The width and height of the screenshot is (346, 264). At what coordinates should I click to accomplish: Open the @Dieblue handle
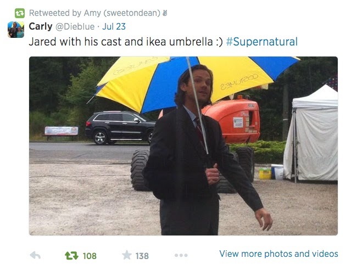click(75, 27)
